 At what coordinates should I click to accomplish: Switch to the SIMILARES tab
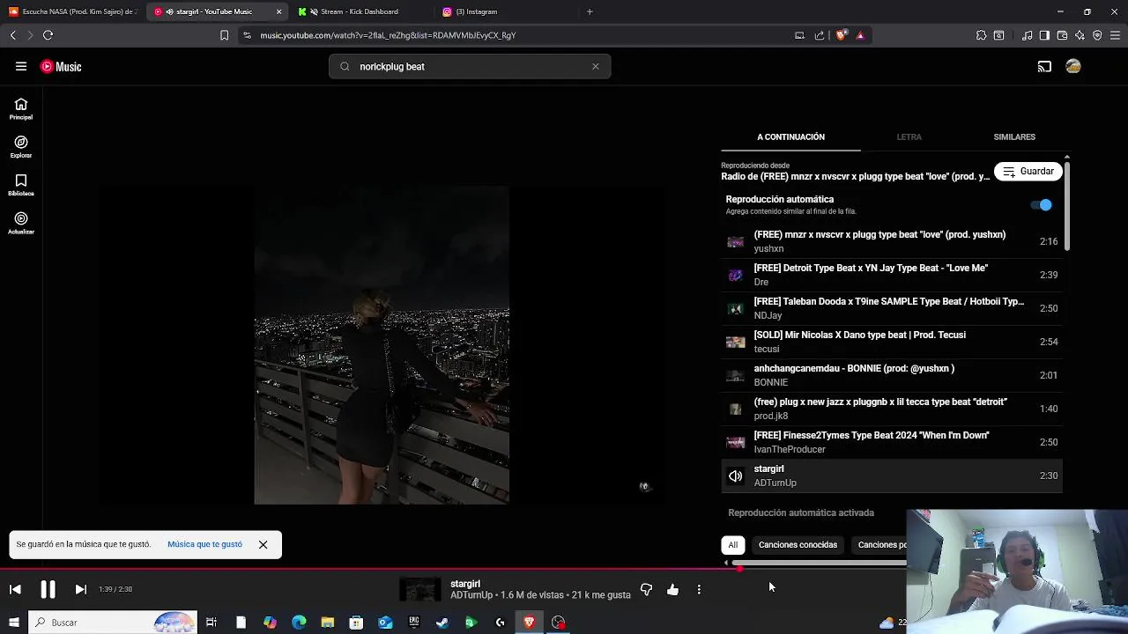pos(1014,137)
